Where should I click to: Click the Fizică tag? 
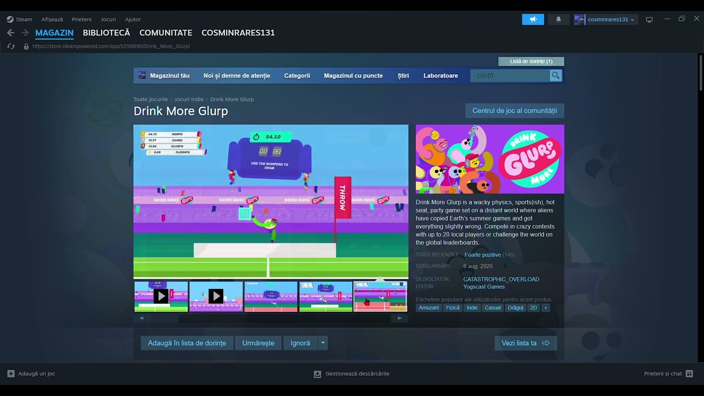point(453,307)
